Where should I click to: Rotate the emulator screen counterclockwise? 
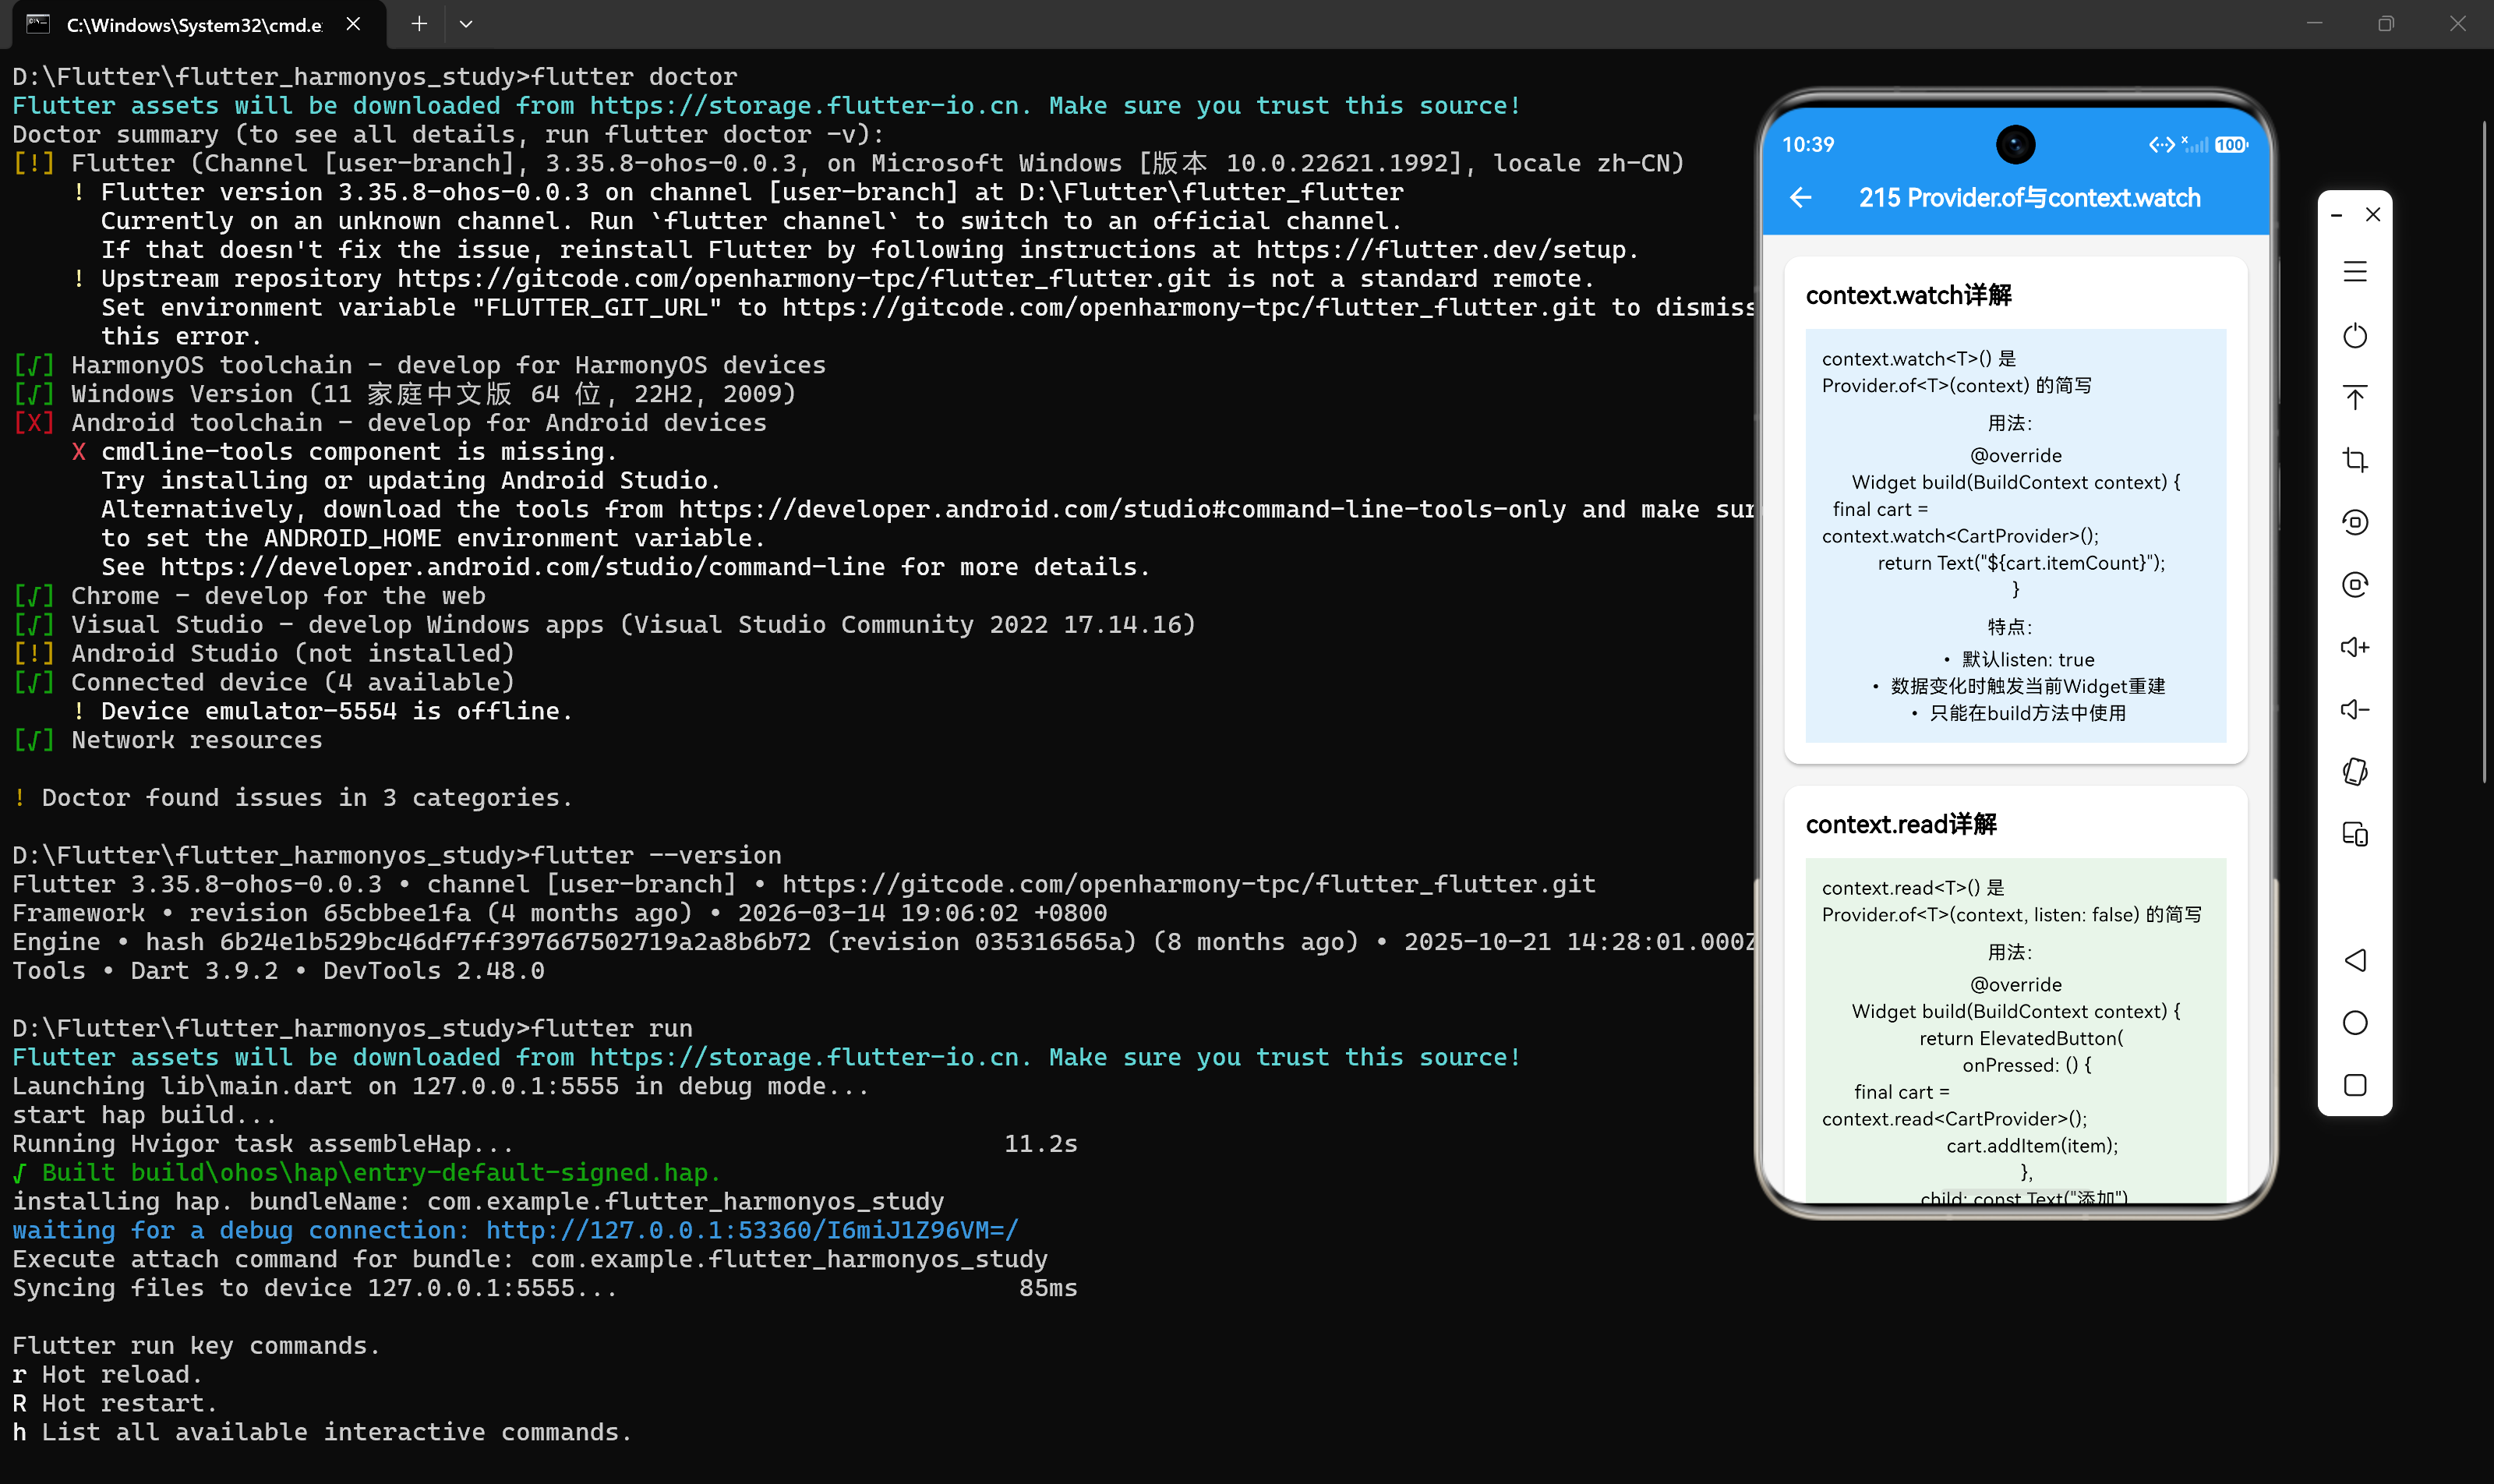(x=2355, y=522)
